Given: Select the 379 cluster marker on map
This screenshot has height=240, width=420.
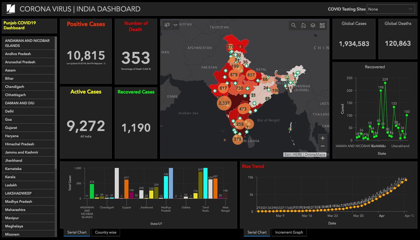Looking at the screenshot, I should pyautogui.click(x=237, y=139).
